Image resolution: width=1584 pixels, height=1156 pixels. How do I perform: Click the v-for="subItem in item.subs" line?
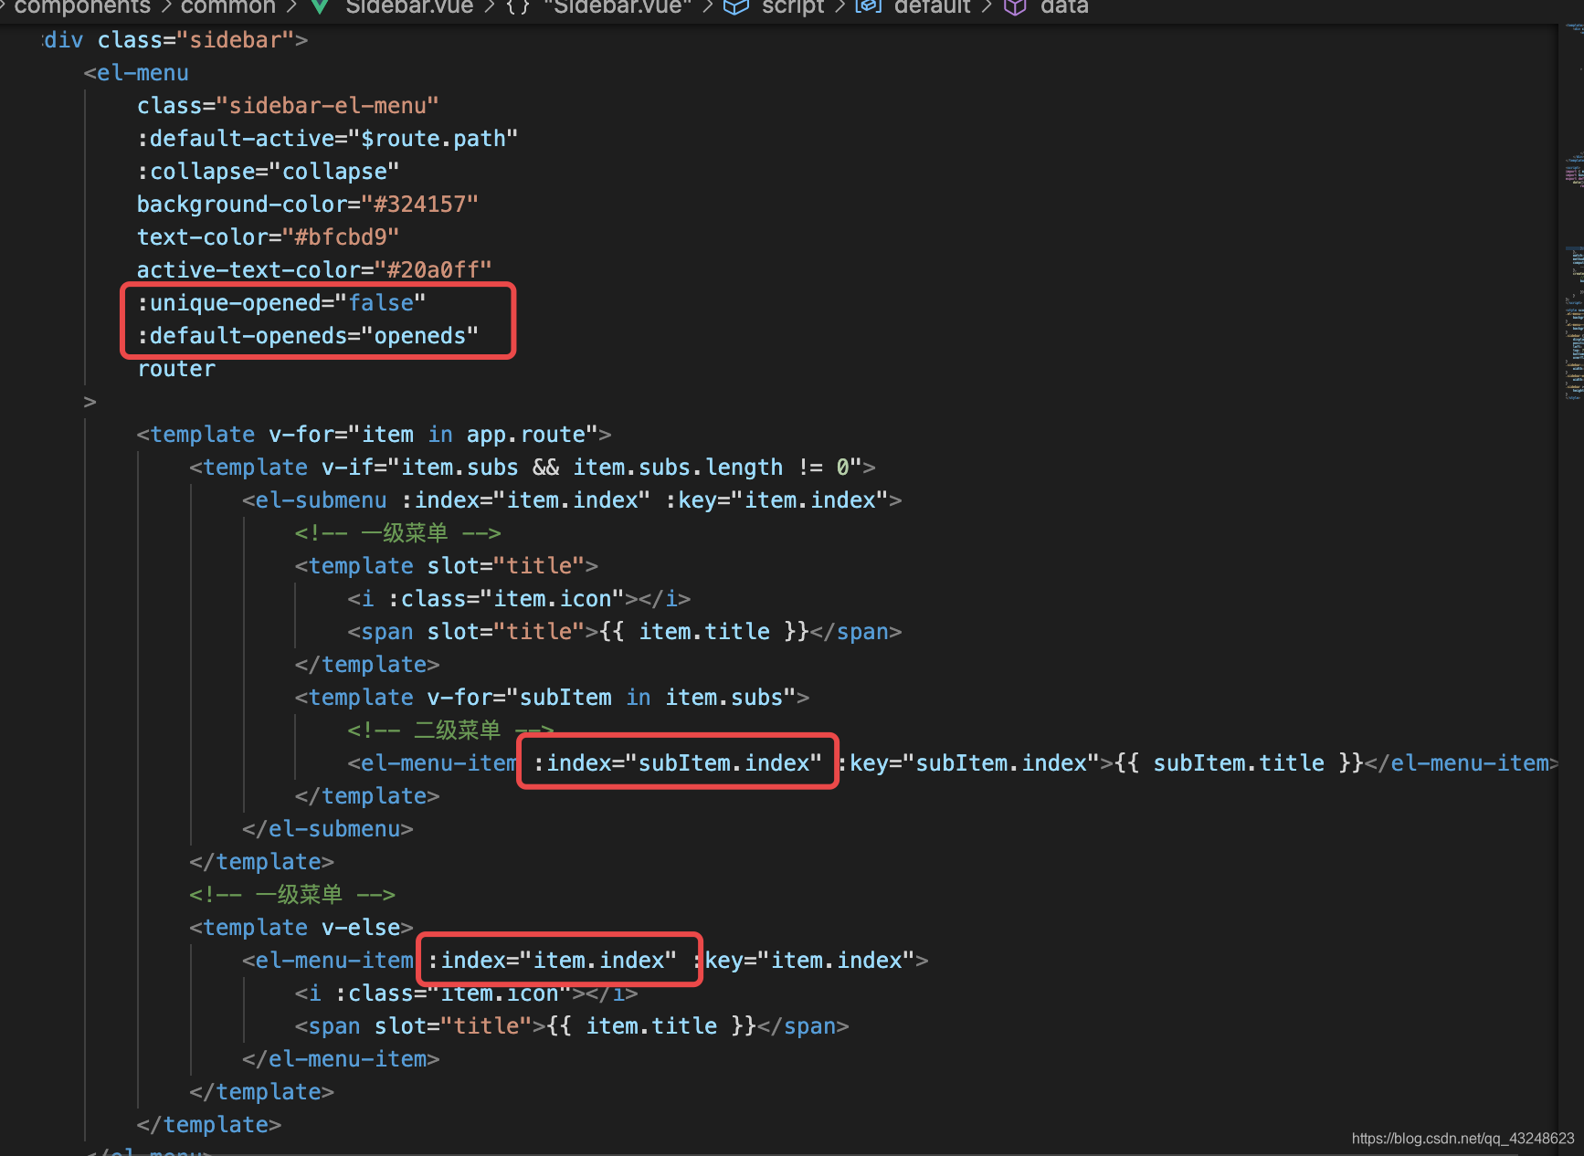click(x=552, y=698)
